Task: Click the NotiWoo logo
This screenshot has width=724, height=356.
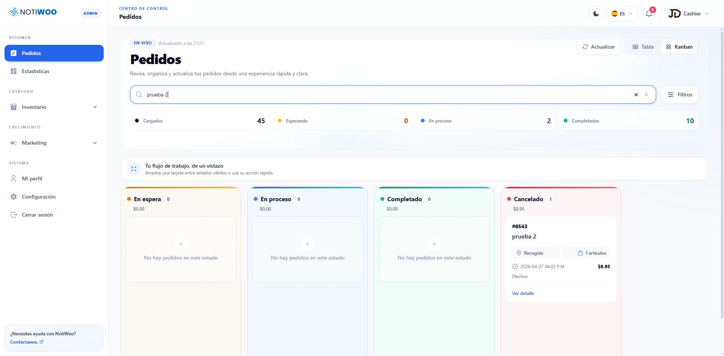Action: pos(33,12)
